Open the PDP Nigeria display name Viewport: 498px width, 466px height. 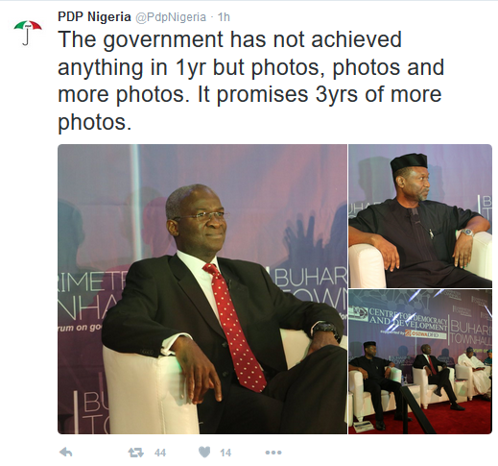click(94, 16)
